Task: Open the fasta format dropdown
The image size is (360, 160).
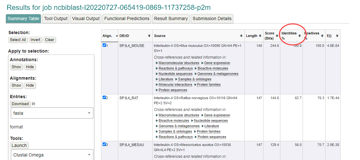Action: pyautogui.click(x=52, y=113)
